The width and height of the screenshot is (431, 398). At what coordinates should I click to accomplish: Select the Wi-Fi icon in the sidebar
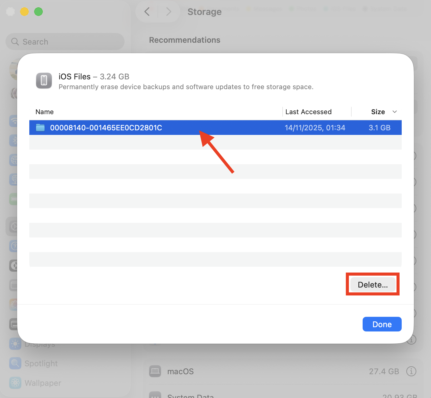14,121
